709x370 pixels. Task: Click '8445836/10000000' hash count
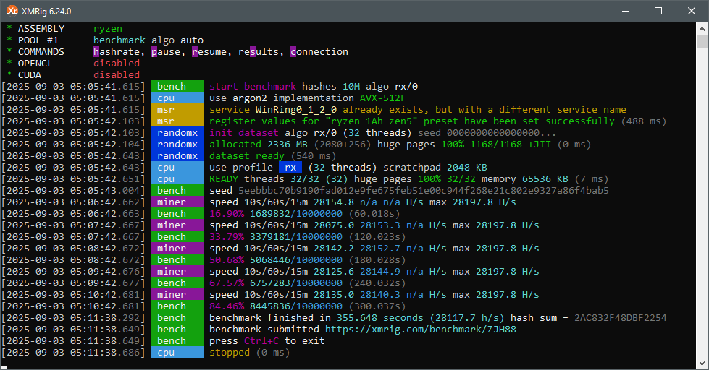pyautogui.click(x=296, y=306)
